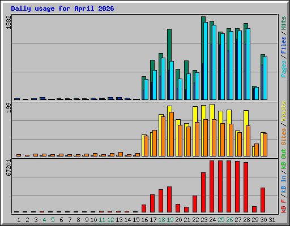Click the Hits legend label
The width and height of the screenshot is (290, 226).
click(284, 23)
